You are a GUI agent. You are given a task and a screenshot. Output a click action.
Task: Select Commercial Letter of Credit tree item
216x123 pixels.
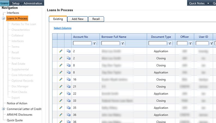(24, 109)
